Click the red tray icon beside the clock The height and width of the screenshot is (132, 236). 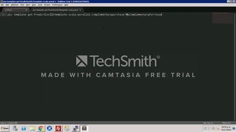(x=218, y=128)
